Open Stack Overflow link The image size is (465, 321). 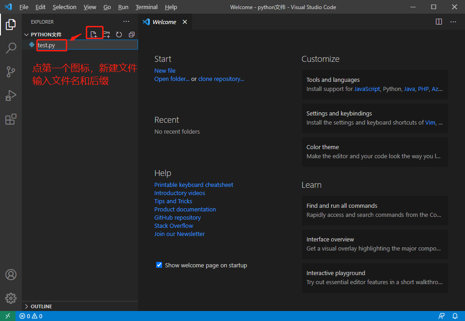click(173, 226)
